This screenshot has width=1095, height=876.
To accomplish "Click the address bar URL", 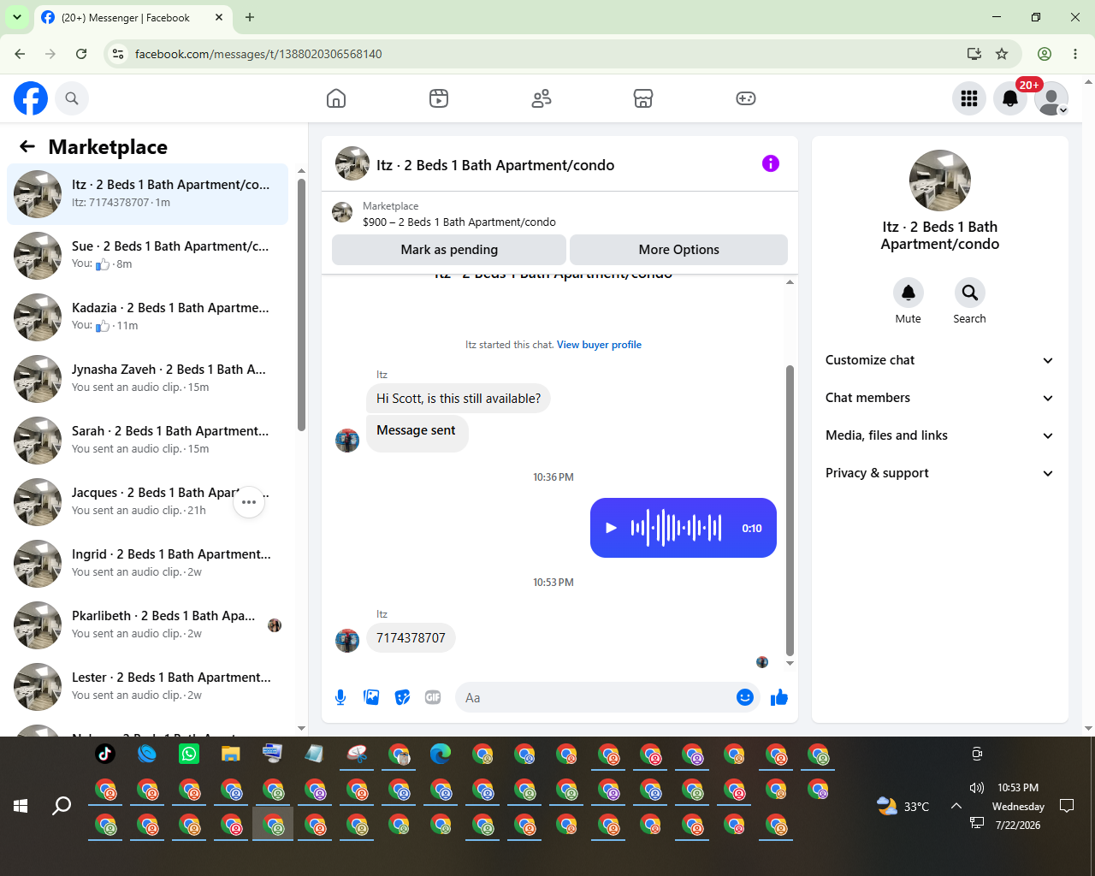I will (258, 54).
